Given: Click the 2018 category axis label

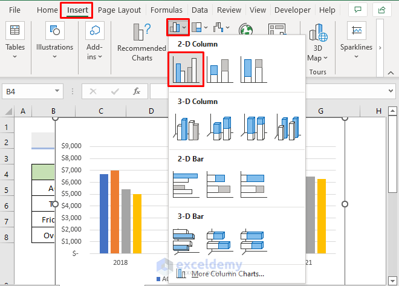Looking at the screenshot, I should click(x=120, y=262).
